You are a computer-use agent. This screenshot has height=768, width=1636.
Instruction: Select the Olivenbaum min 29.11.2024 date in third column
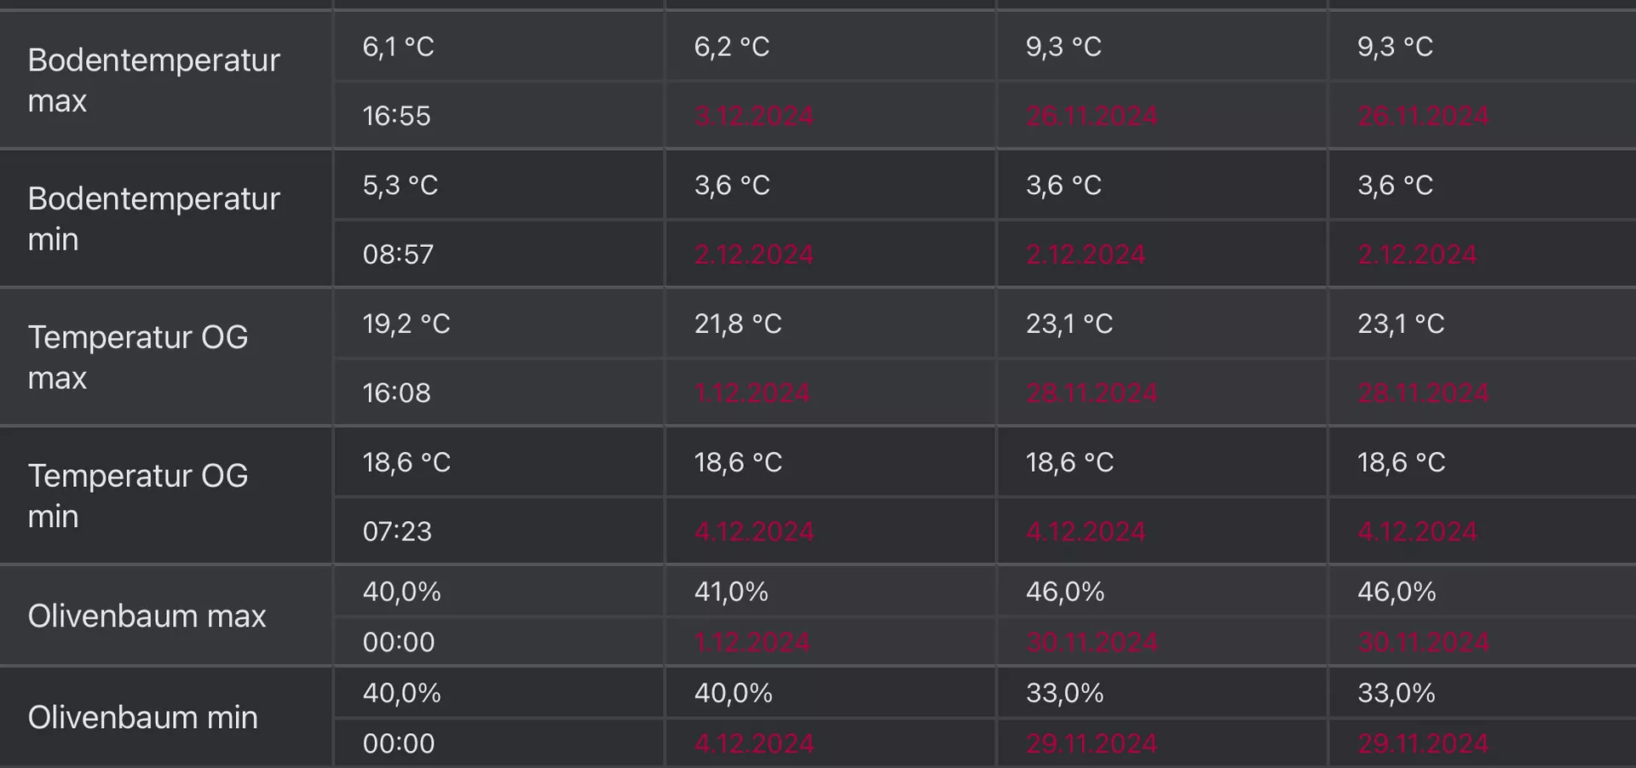pos(1092,744)
